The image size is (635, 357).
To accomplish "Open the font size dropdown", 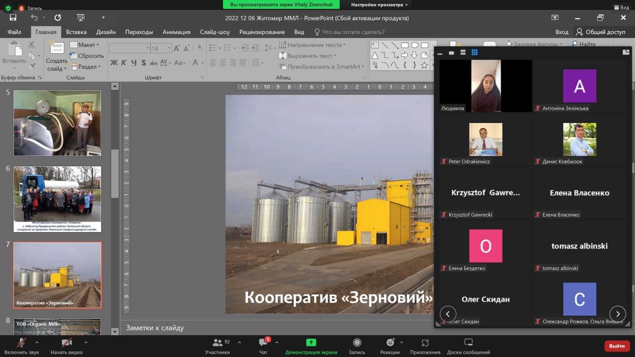I will click(x=169, y=48).
